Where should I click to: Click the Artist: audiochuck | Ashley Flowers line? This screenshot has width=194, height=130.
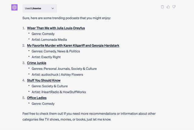[x=57, y=74]
